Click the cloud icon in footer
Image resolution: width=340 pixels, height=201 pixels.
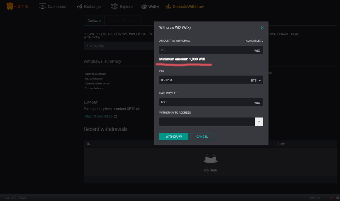[x=338, y=198]
